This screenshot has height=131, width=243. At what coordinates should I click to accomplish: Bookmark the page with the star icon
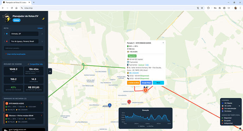pyautogui.click(x=202, y=8)
